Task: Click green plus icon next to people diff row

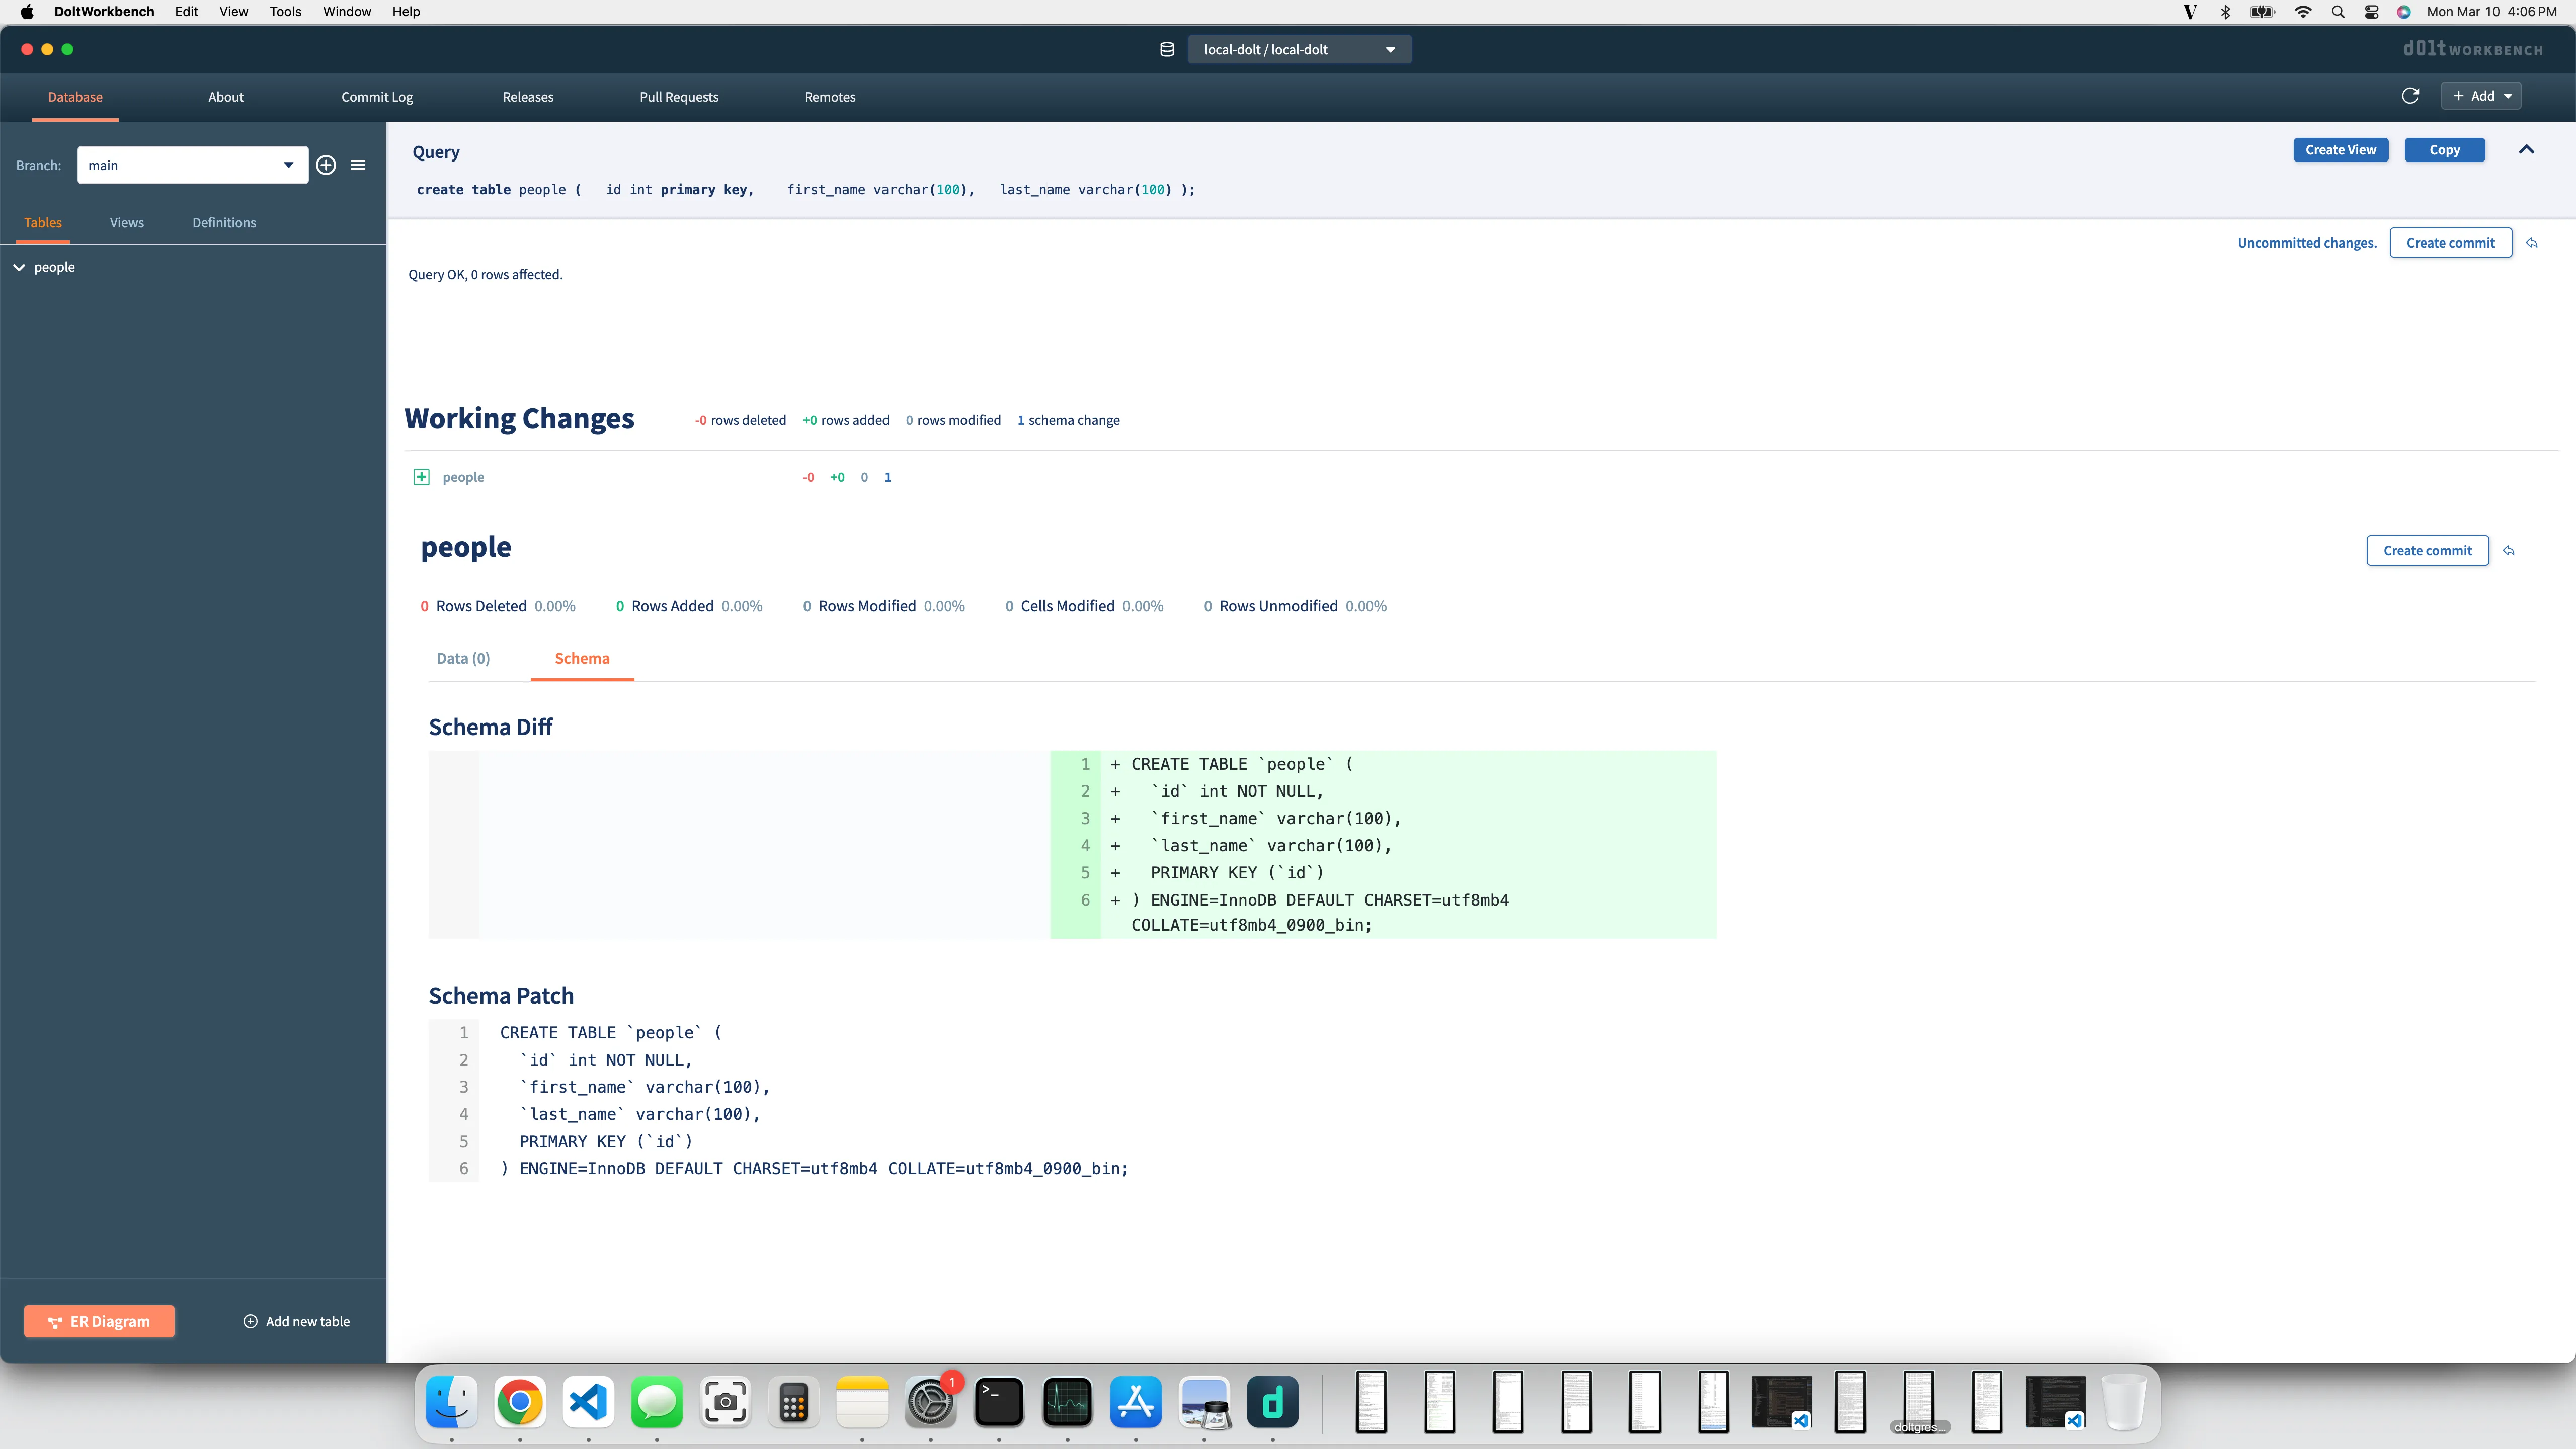Action: click(421, 477)
